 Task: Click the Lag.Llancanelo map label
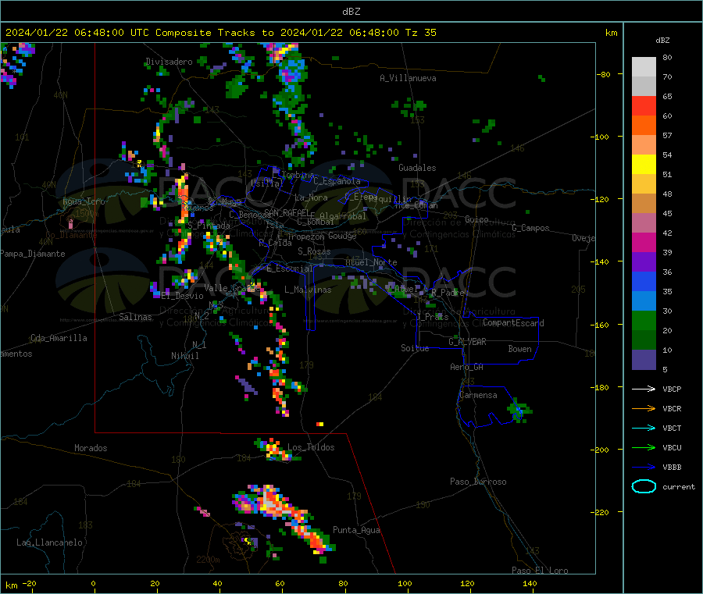(49, 542)
